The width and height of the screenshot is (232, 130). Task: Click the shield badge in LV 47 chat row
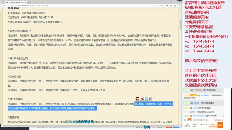click(192, 90)
